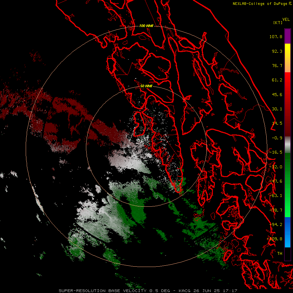Click the [KT] units label
Image resolution: width=293 pixels, height=293 pixels.
(x=278, y=22)
